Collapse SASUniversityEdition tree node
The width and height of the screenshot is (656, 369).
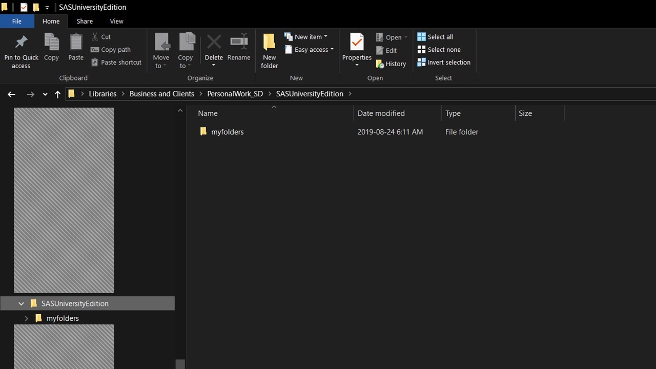pos(21,303)
